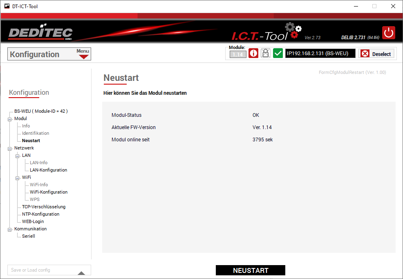Viewport: 403px width, 279px height.
Task: Click the red power icon in header
Action: point(388,33)
